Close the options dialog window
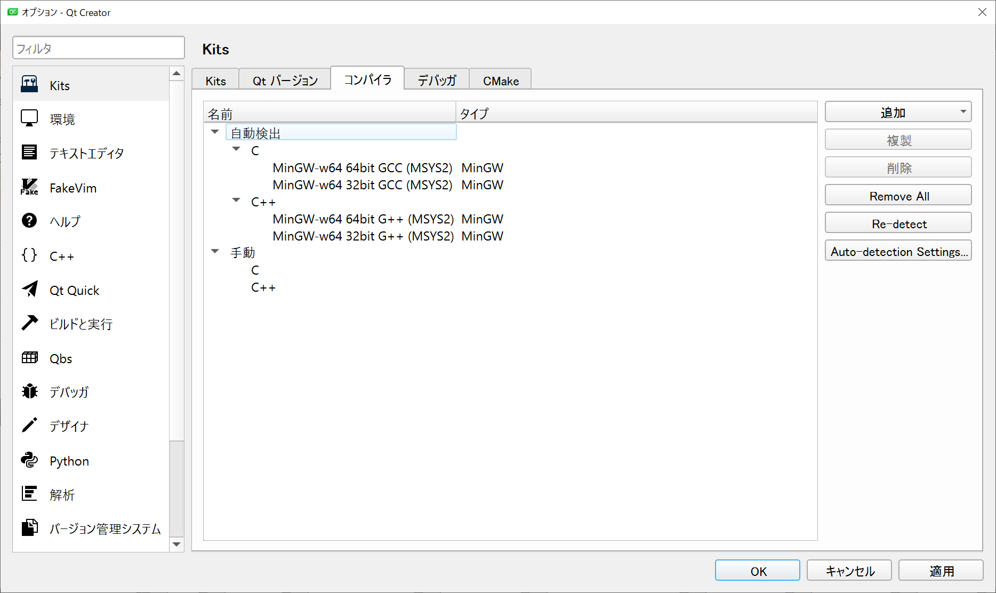 coord(982,12)
